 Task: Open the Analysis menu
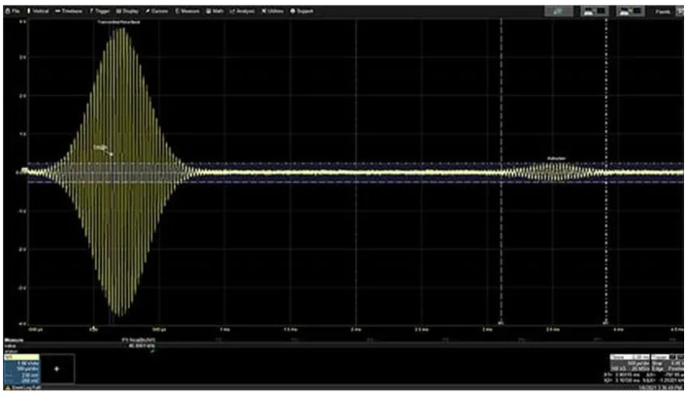coord(243,11)
